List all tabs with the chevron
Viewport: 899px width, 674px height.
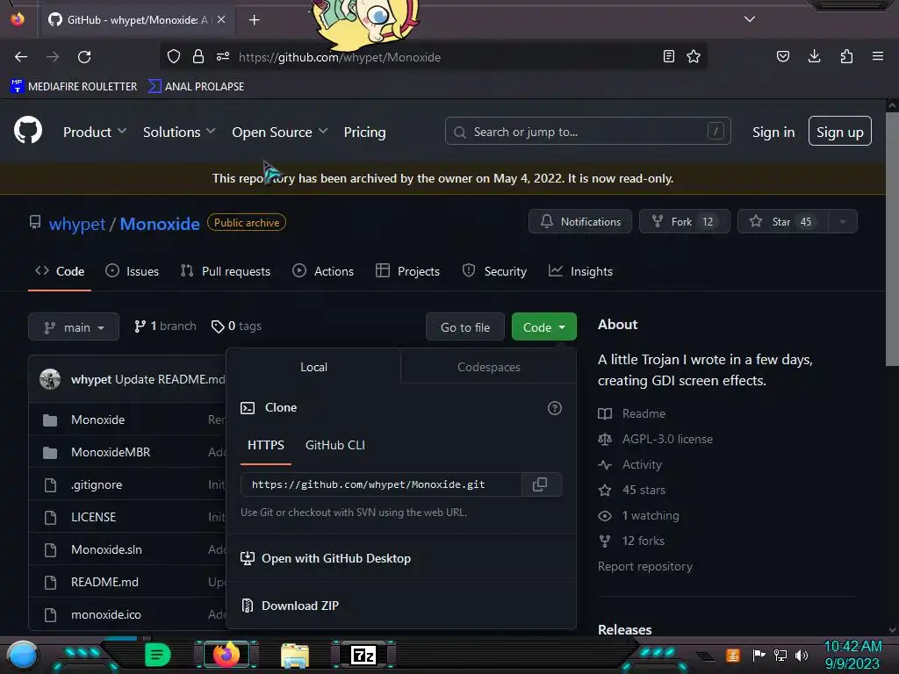[x=750, y=19]
